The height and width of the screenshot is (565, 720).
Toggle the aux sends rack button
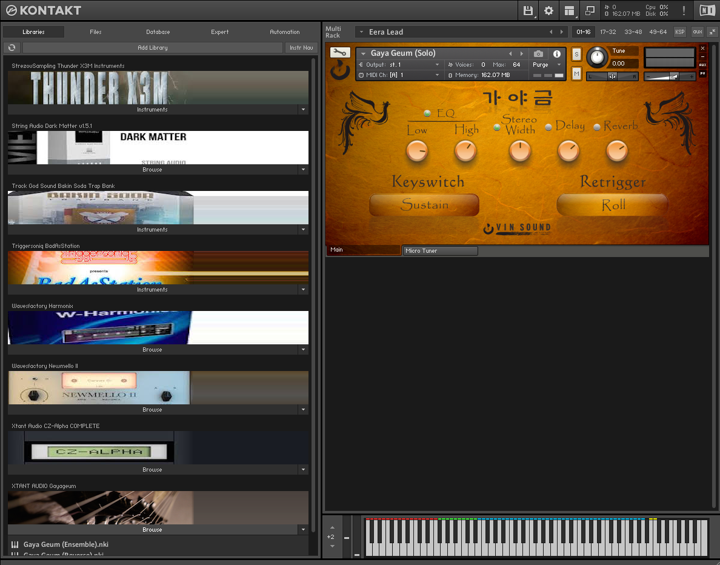pos(698,32)
